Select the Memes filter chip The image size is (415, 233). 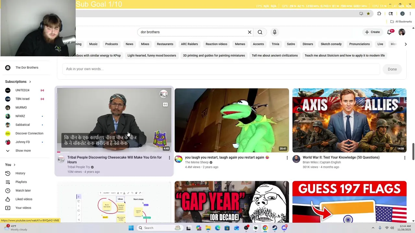pyautogui.click(x=240, y=44)
